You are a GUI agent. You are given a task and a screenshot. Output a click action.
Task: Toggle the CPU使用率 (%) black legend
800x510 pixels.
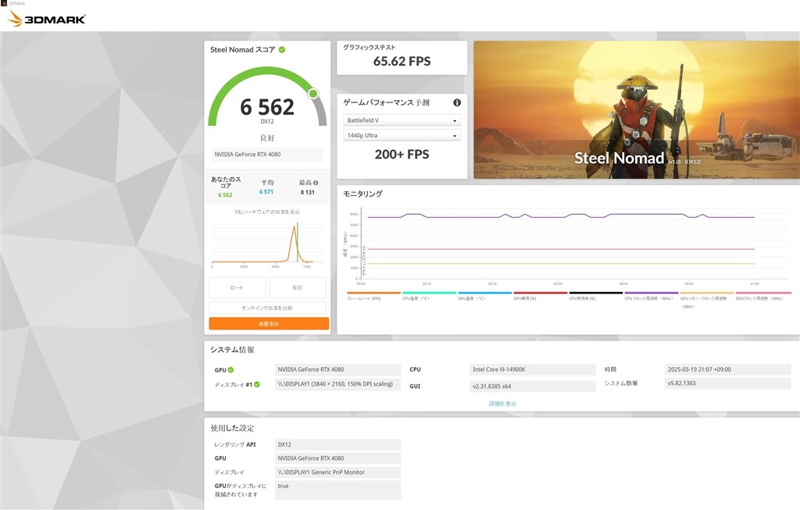596,296
